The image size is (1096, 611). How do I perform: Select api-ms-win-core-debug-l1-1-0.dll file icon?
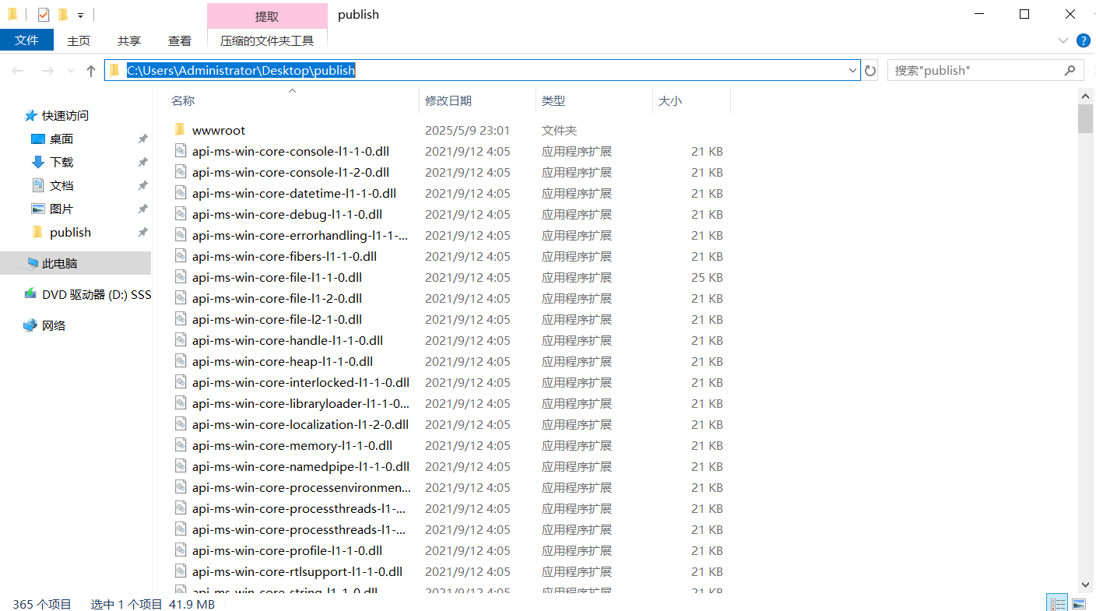pyautogui.click(x=180, y=213)
